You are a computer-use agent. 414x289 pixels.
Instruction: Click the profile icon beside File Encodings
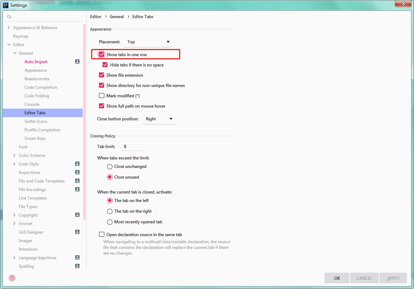[x=77, y=189]
